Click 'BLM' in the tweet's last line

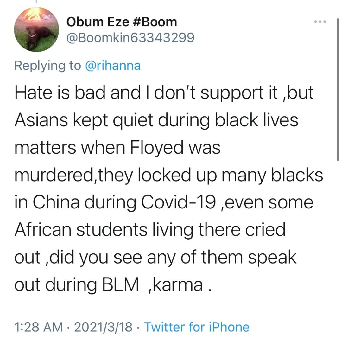pos(120,285)
